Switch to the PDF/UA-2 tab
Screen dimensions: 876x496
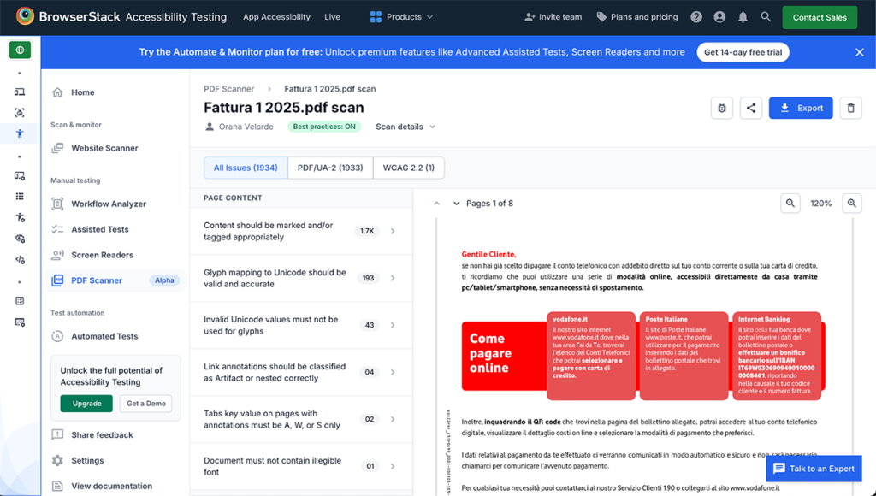click(330, 168)
